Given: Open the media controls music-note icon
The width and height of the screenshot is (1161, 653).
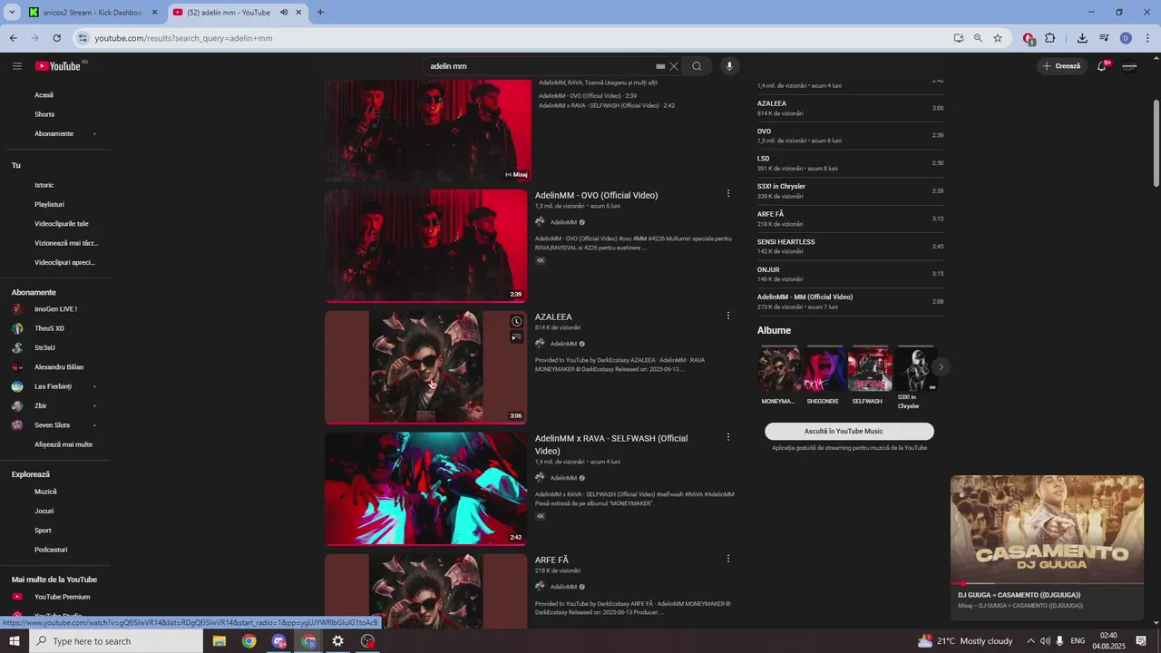Looking at the screenshot, I should [1104, 38].
